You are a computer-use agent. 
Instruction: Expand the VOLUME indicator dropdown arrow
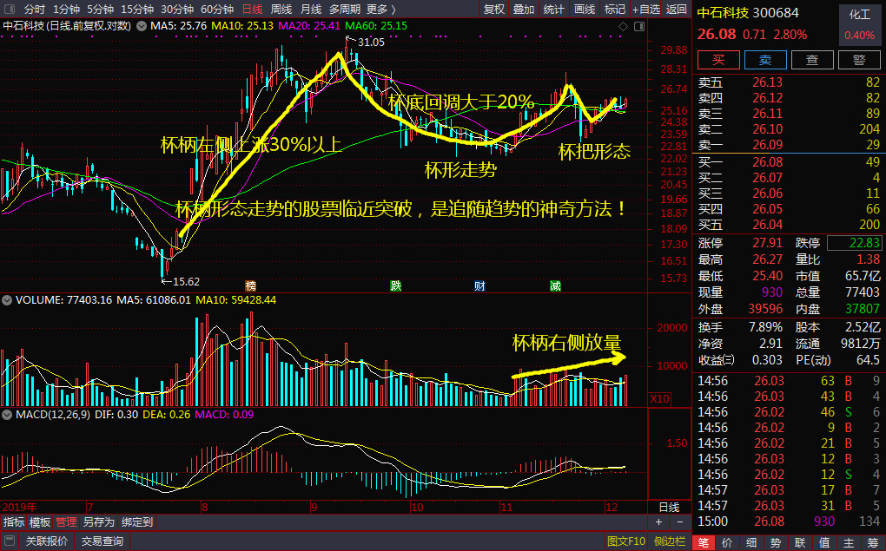pos(8,300)
